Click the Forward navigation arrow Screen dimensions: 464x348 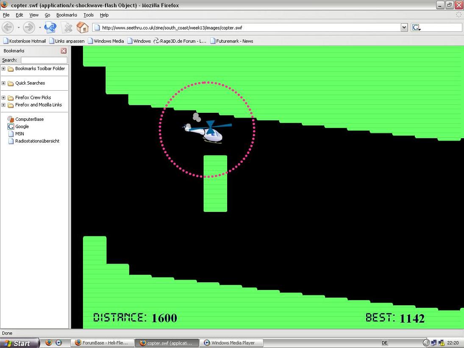point(29,28)
